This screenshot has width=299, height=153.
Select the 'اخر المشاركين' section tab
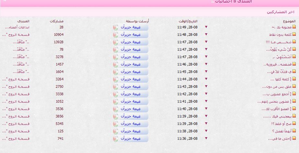click(281, 12)
